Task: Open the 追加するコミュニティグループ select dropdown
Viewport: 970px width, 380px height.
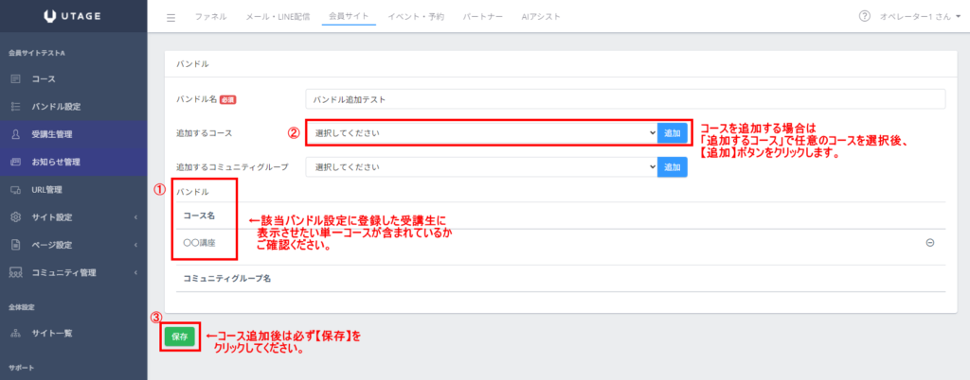Action: tap(481, 166)
